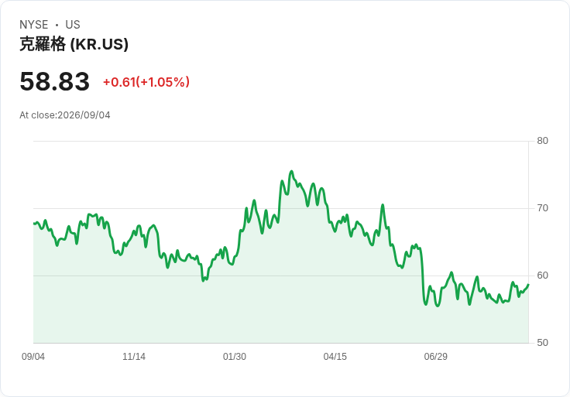The width and height of the screenshot is (570, 397).
Task: Click the 58.83 current price
Action: pyautogui.click(x=54, y=81)
